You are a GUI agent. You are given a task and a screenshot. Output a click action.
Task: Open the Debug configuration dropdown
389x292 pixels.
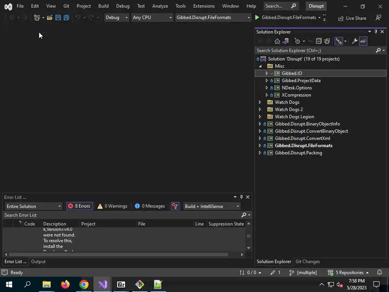[117, 17]
